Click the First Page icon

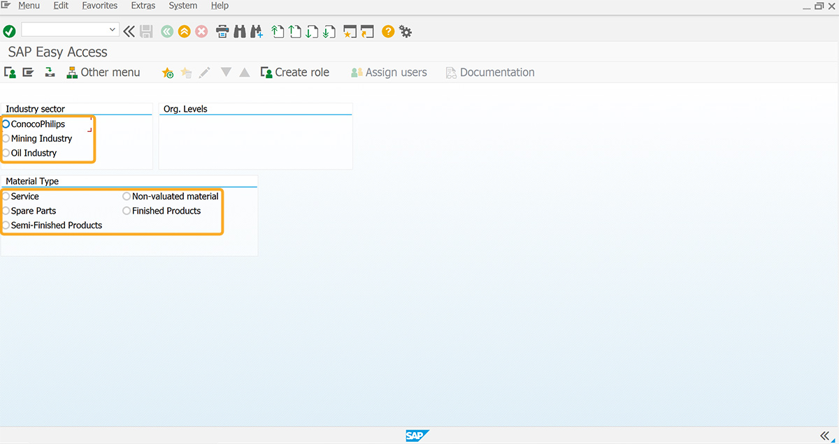click(x=278, y=31)
